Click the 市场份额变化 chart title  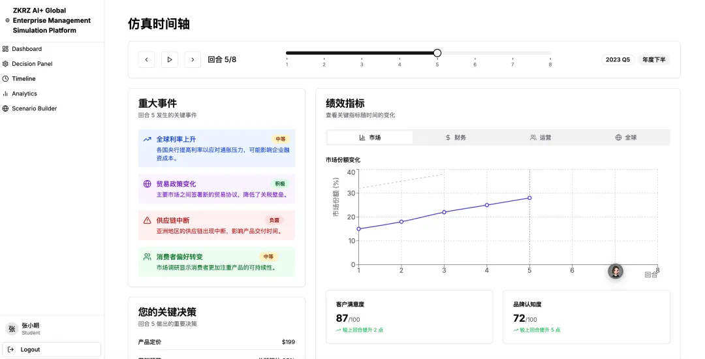click(x=343, y=160)
